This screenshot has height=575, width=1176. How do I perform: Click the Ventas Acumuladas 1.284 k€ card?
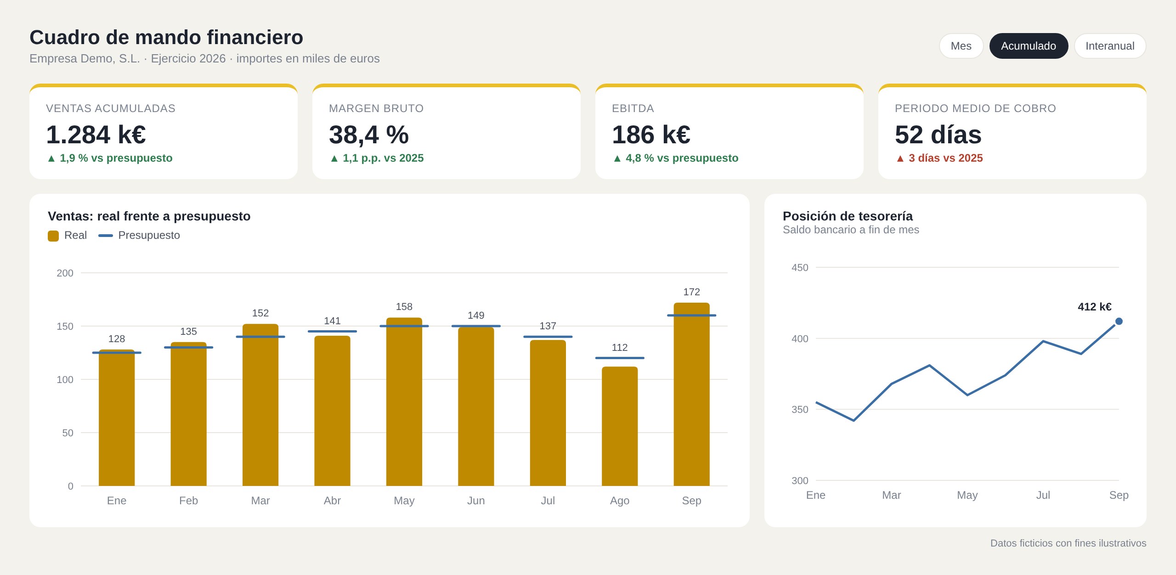pos(164,131)
